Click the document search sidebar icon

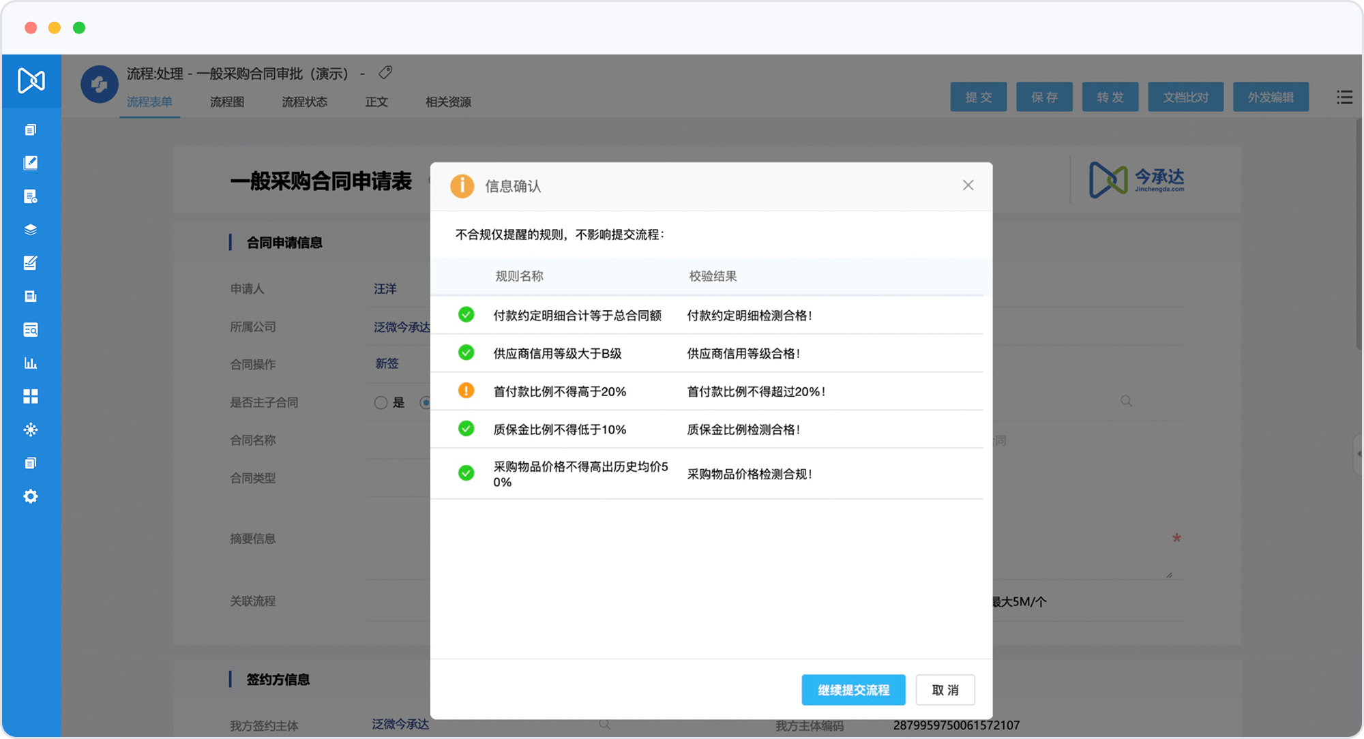(x=31, y=330)
